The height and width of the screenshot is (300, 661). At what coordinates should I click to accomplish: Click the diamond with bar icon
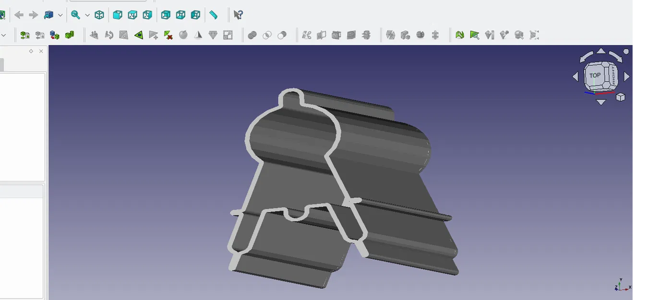490,35
